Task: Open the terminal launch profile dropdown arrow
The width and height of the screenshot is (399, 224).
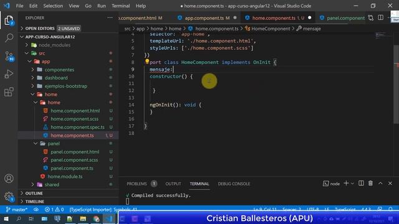Action: click(352, 184)
